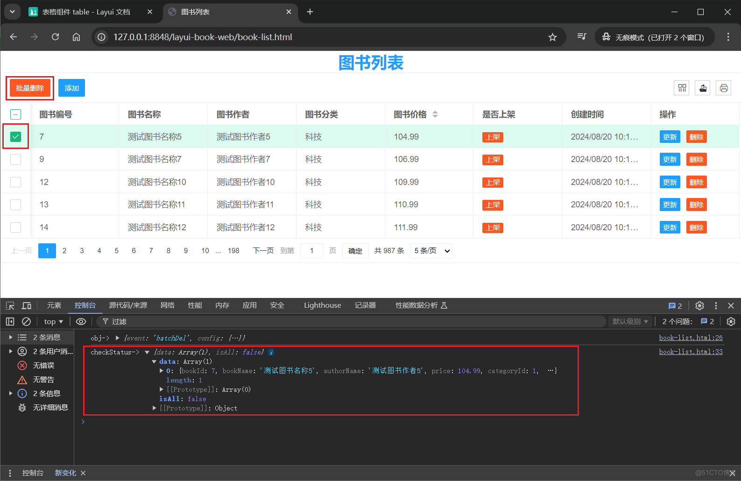741x481 pixels.
Task: Open the column filter icon in table toolbar
Action: [x=682, y=88]
